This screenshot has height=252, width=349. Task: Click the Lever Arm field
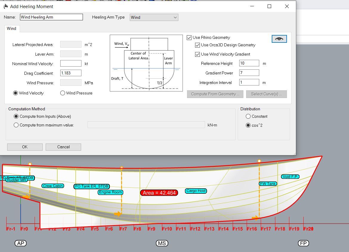(x=71, y=54)
